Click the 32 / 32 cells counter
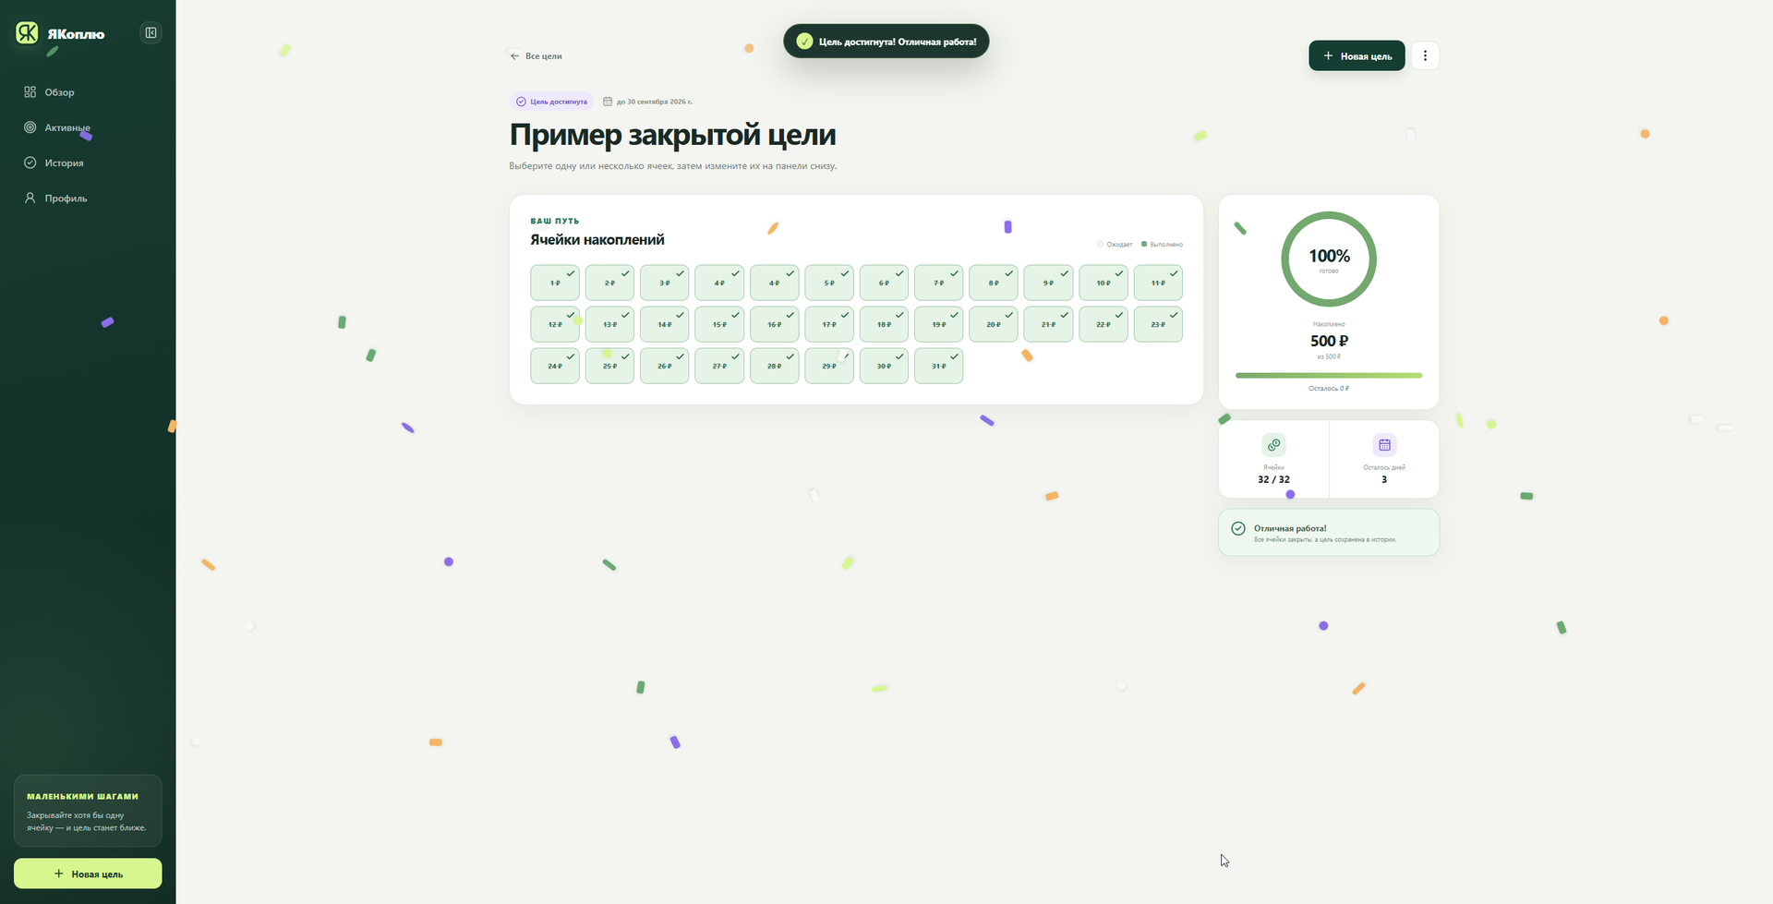The height and width of the screenshot is (904, 1773). (x=1273, y=479)
